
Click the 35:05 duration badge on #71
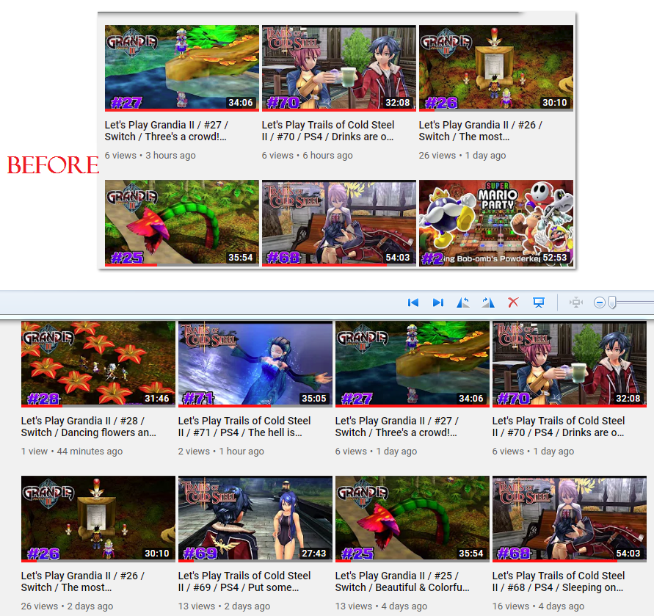[x=314, y=399]
